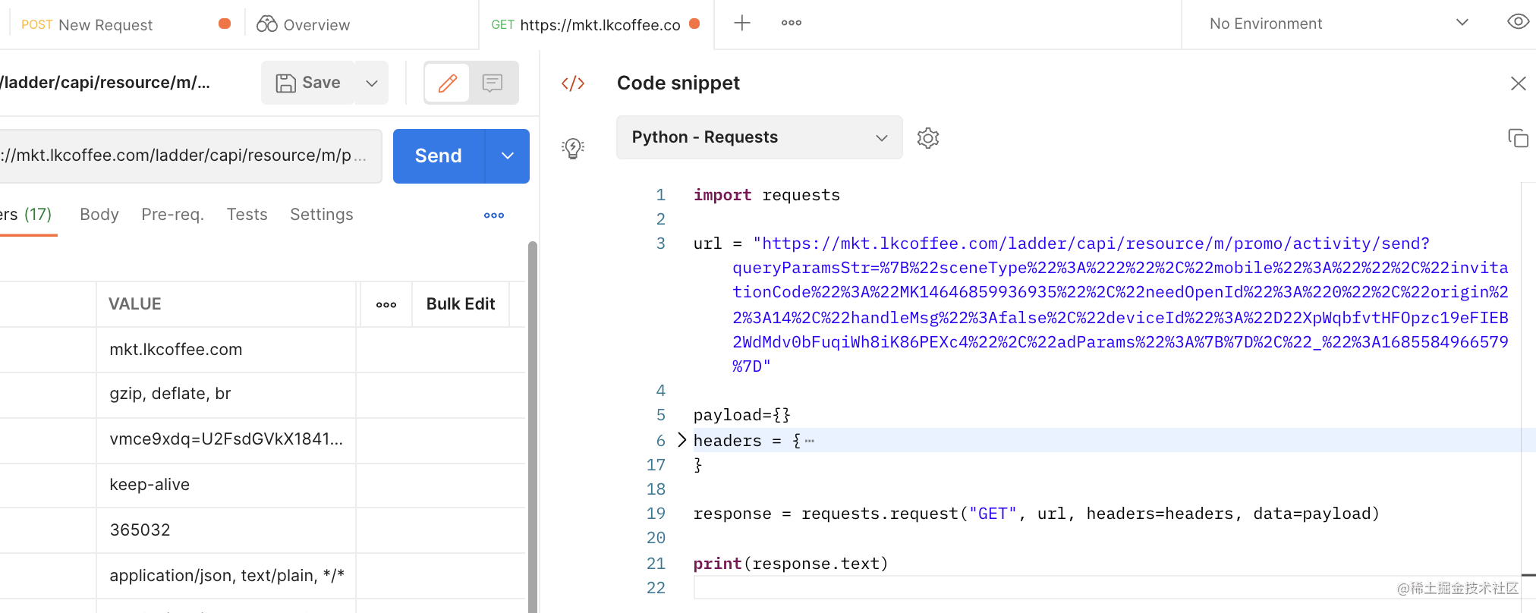Image resolution: width=1536 pixels, height=613 pixels.
Task: Open tab options three-dot menu
Action: (792, 24)
